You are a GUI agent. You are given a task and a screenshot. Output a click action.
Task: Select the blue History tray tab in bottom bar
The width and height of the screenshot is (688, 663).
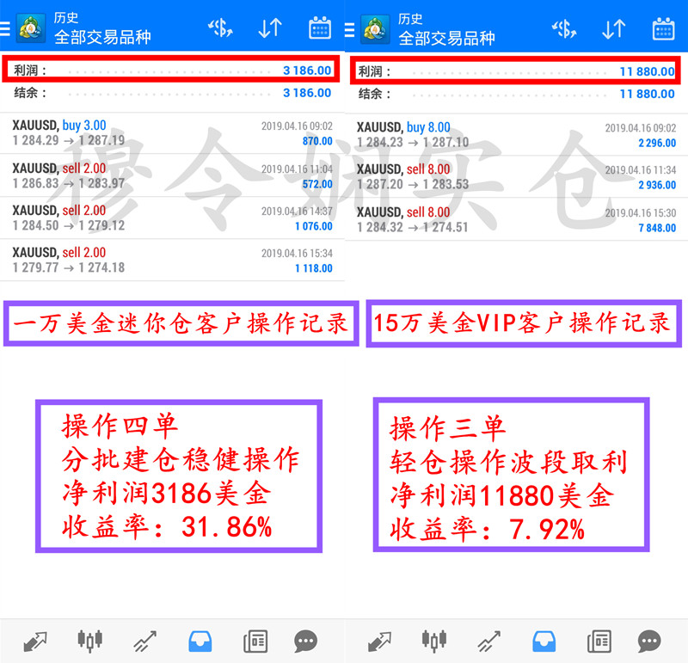(x=200, y=641)
